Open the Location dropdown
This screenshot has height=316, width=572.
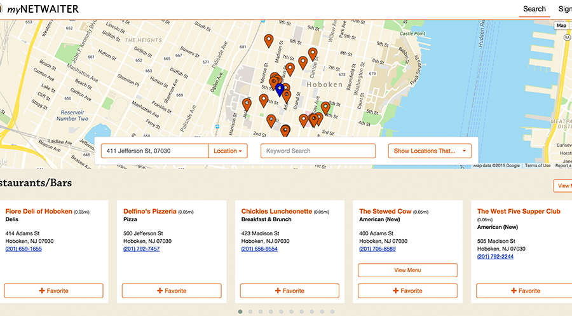click(x=228, y=151)
